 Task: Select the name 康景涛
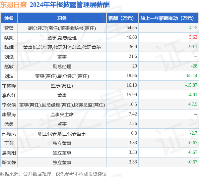9,114
